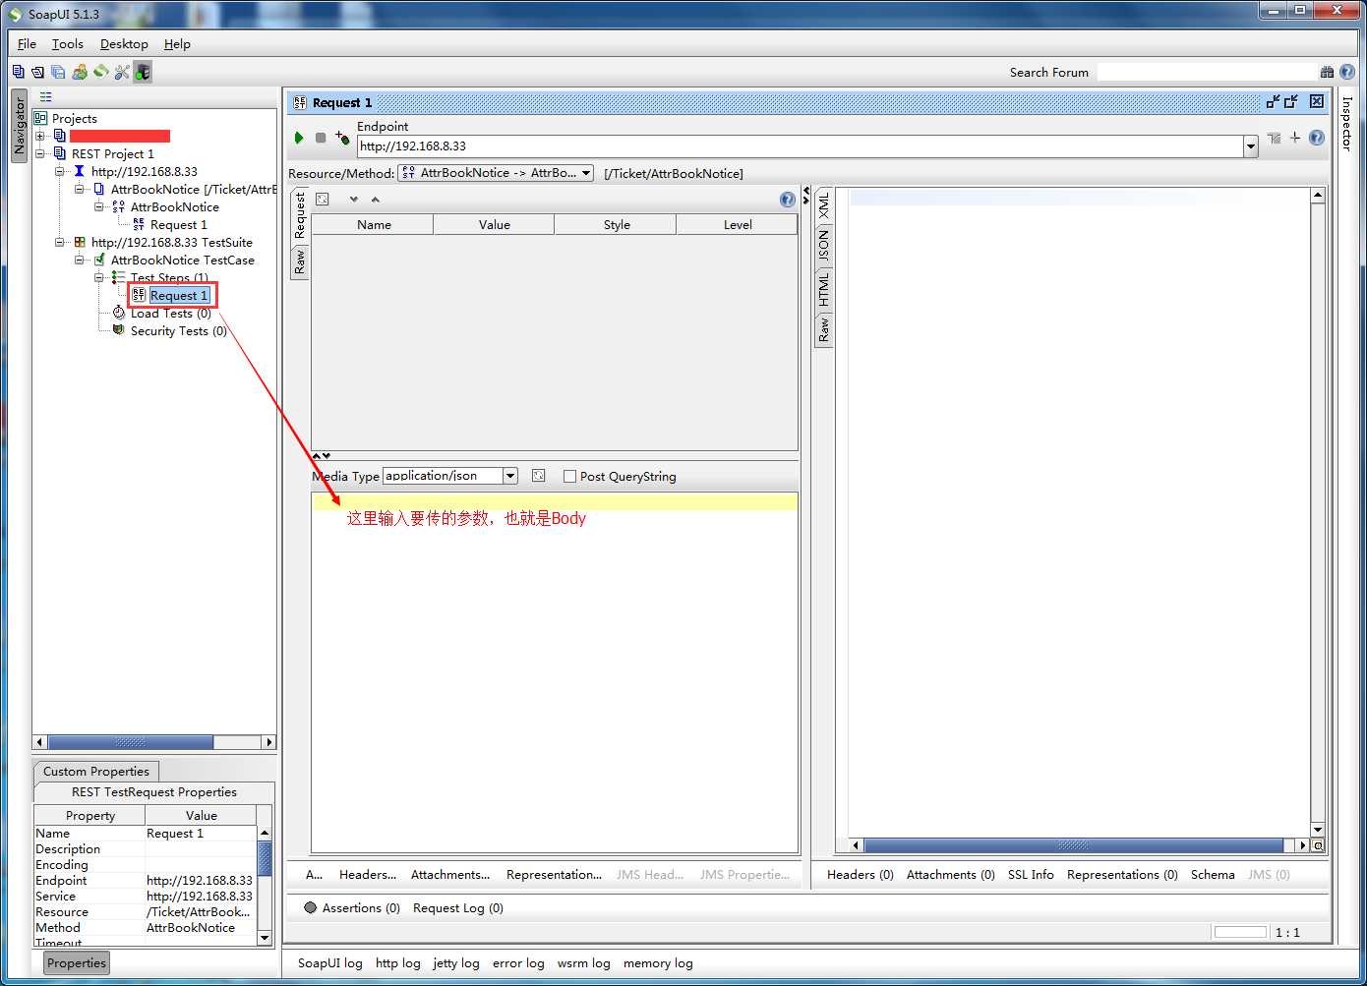
Task: Click the response pane horizontal scrollbar
Action: [1074, 845]
